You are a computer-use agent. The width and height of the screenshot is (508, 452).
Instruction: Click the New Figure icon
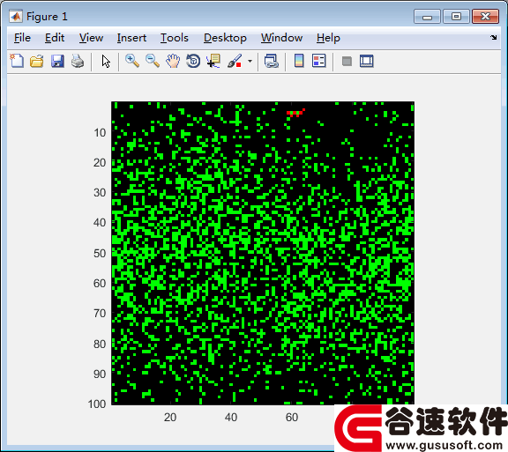click(x=17, y=61)
